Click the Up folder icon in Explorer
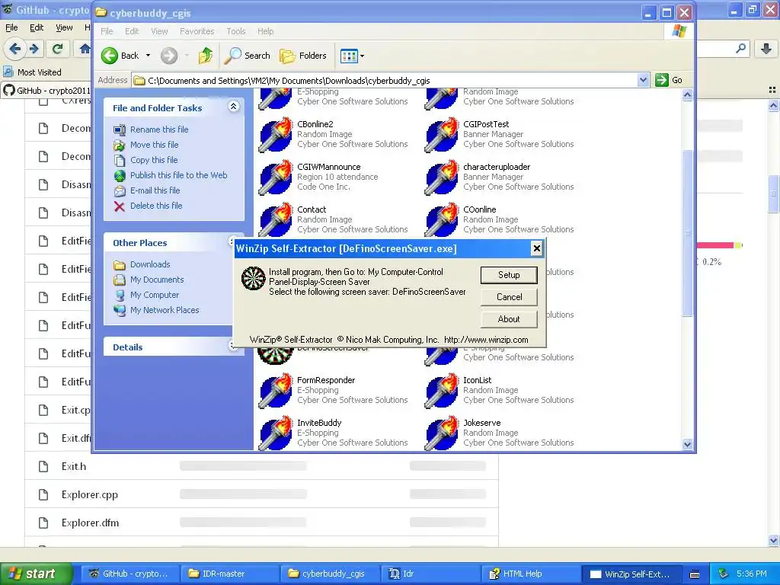Image resolution: width=780 pixels, height=585 pixels. tap(206, 56)
